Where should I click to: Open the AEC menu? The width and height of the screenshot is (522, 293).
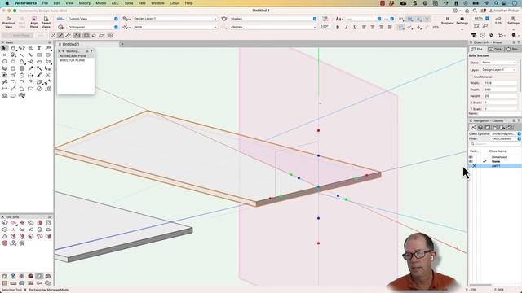[x=115, y=3]
